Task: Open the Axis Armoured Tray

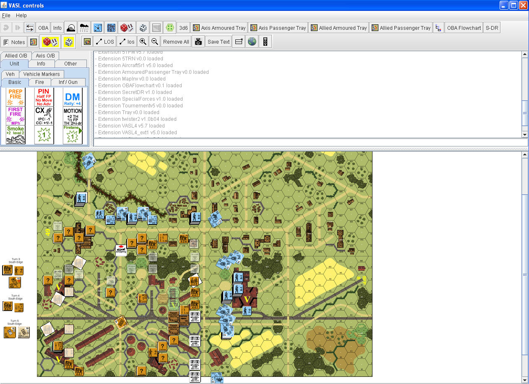Action: pos(219,28)
